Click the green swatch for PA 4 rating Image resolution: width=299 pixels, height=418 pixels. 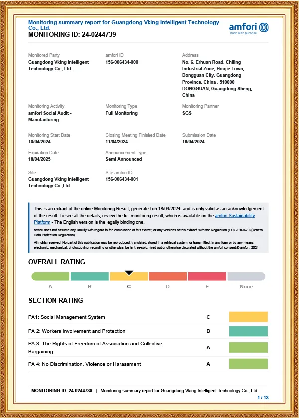[x=248, y=364]
